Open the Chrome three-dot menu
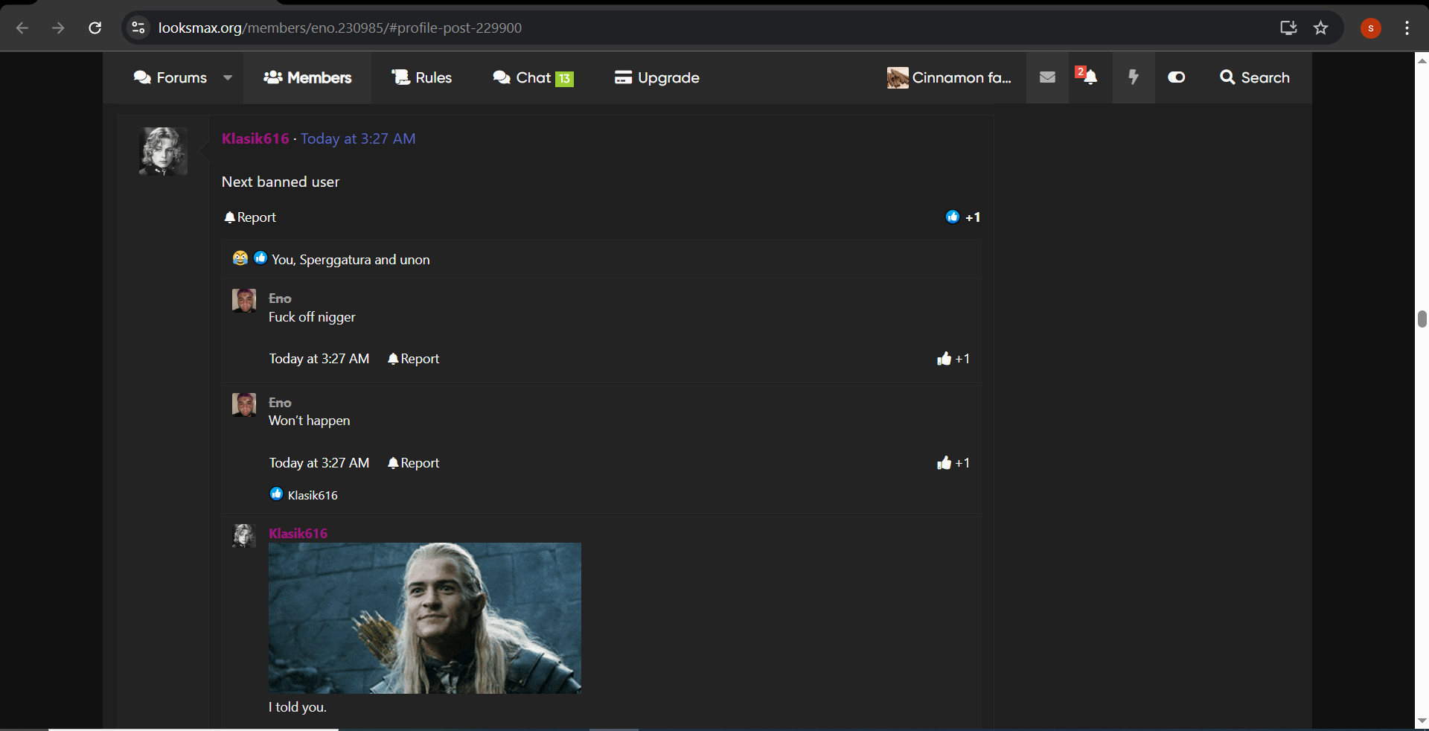1429x731 pixels. coord(1406,28)
